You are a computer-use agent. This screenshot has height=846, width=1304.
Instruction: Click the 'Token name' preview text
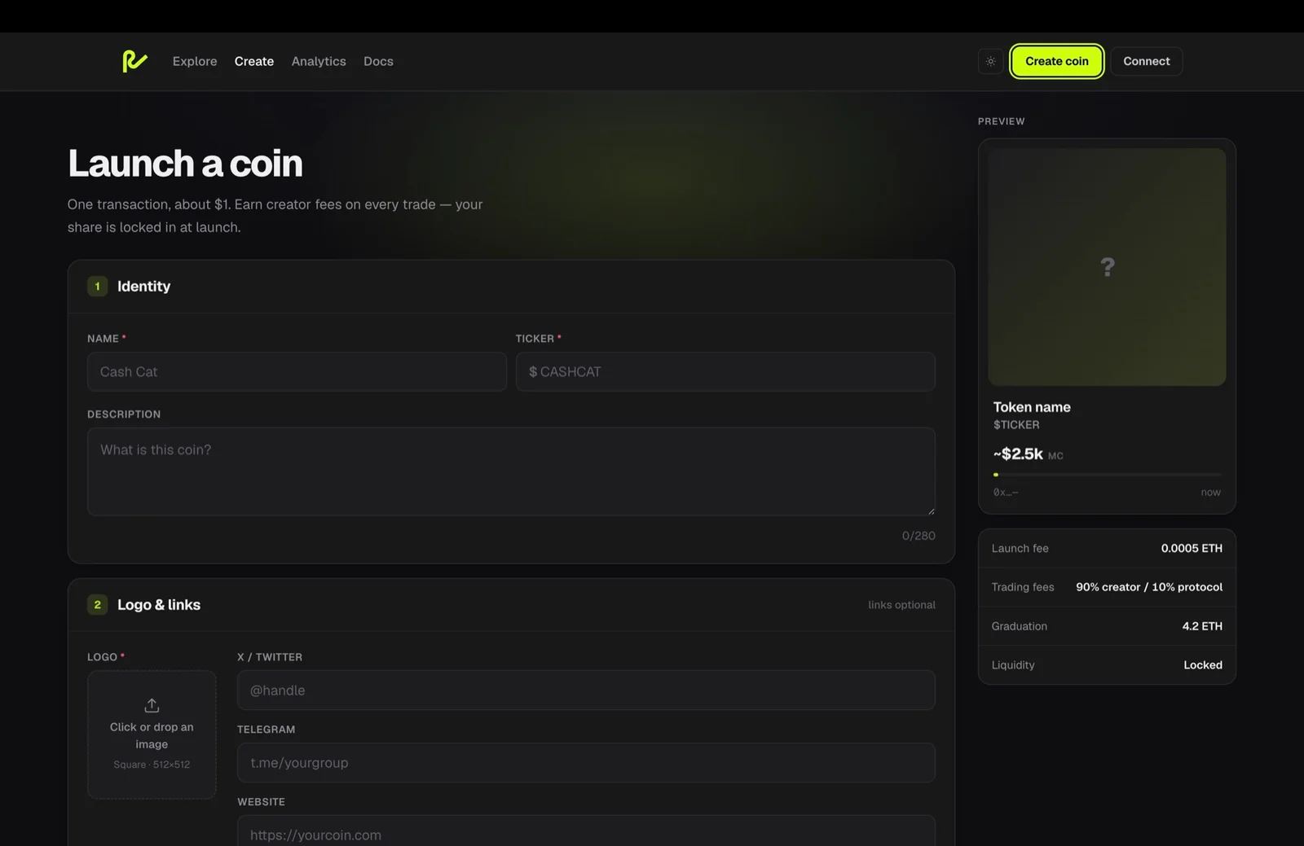[1032, 406]
